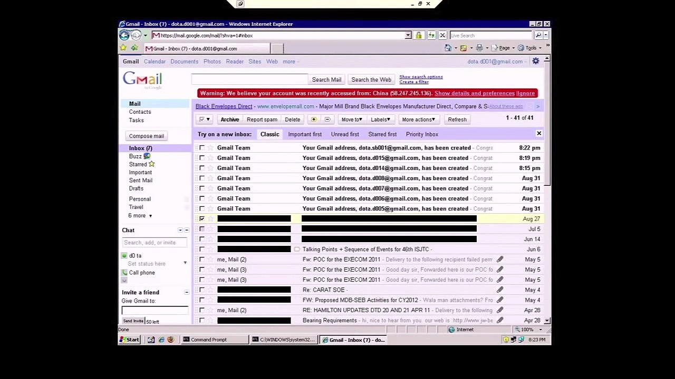Check the dota.sb001 message checkbox

point(202,148)
